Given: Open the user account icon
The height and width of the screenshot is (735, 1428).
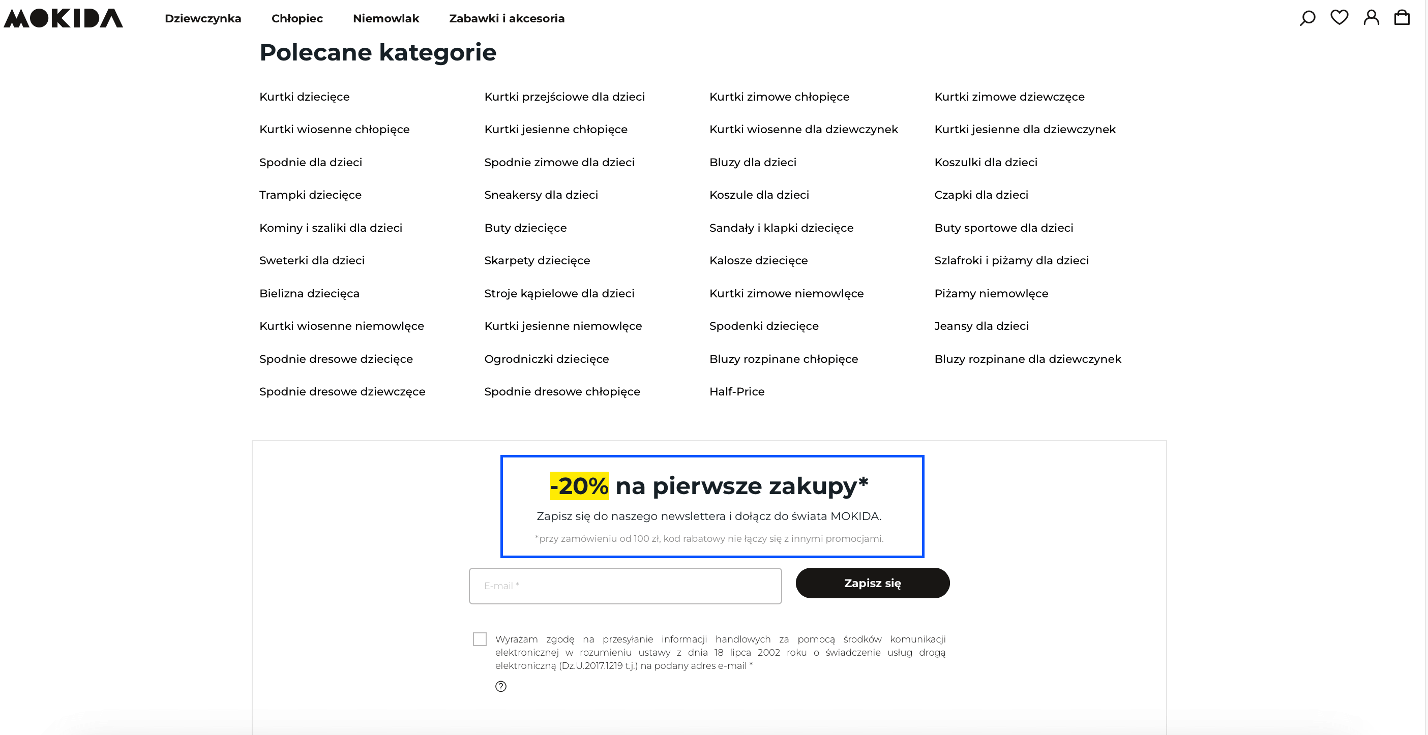Looking at the screenshot, I should (1372, 18).
